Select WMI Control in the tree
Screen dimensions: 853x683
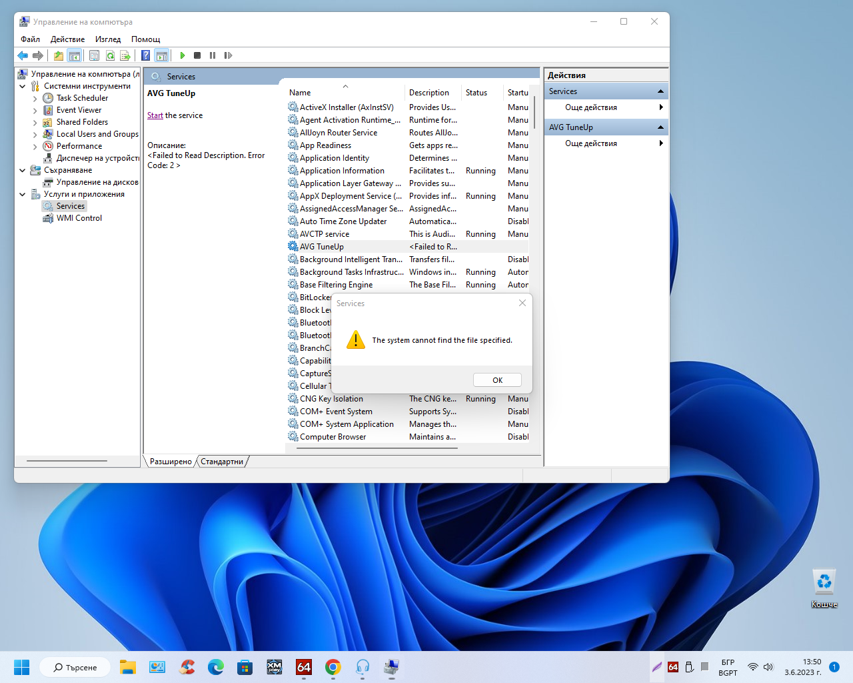point(73,218)
